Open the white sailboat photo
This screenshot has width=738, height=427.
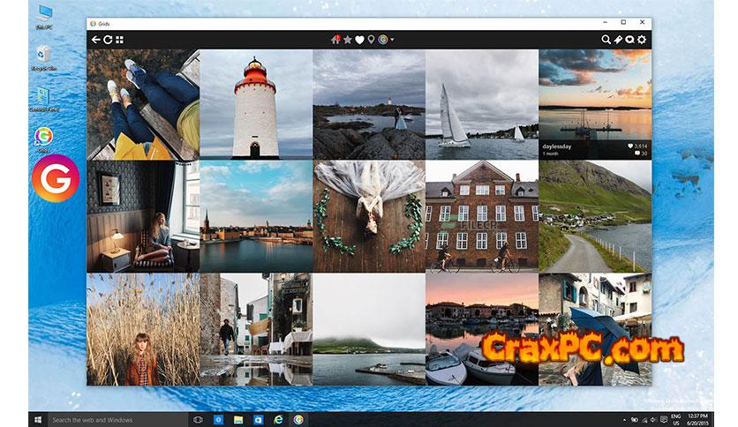click(x=482, y=104)
